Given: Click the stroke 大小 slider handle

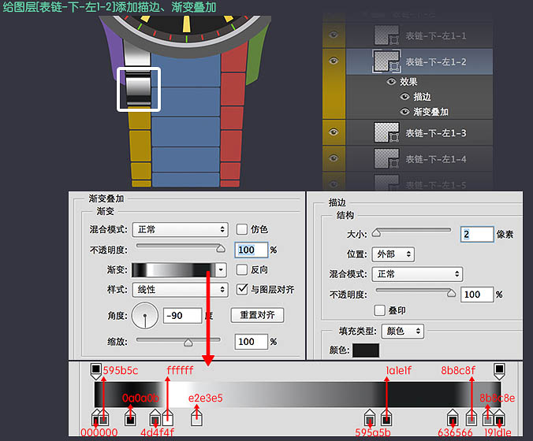Looking at the screenshot, I should (376, 233).
